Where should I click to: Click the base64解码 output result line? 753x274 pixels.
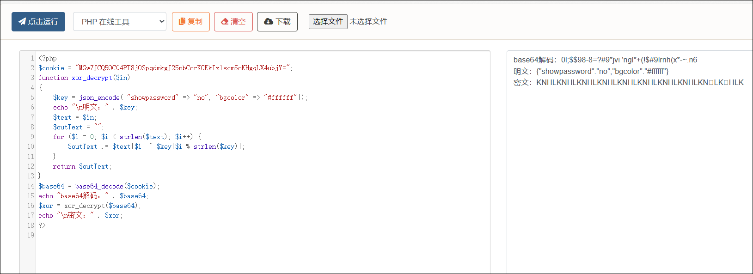pyautogui.click(x=605, y=60)
